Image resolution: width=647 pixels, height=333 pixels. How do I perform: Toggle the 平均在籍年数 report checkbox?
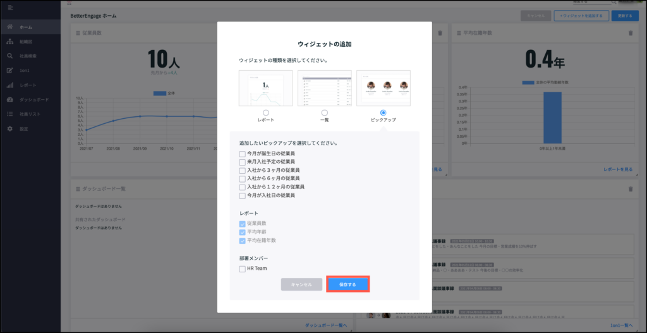click(242, 241)
